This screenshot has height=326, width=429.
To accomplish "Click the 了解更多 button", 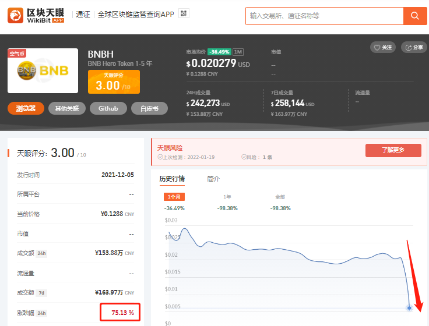I will [x=393, y=150].
